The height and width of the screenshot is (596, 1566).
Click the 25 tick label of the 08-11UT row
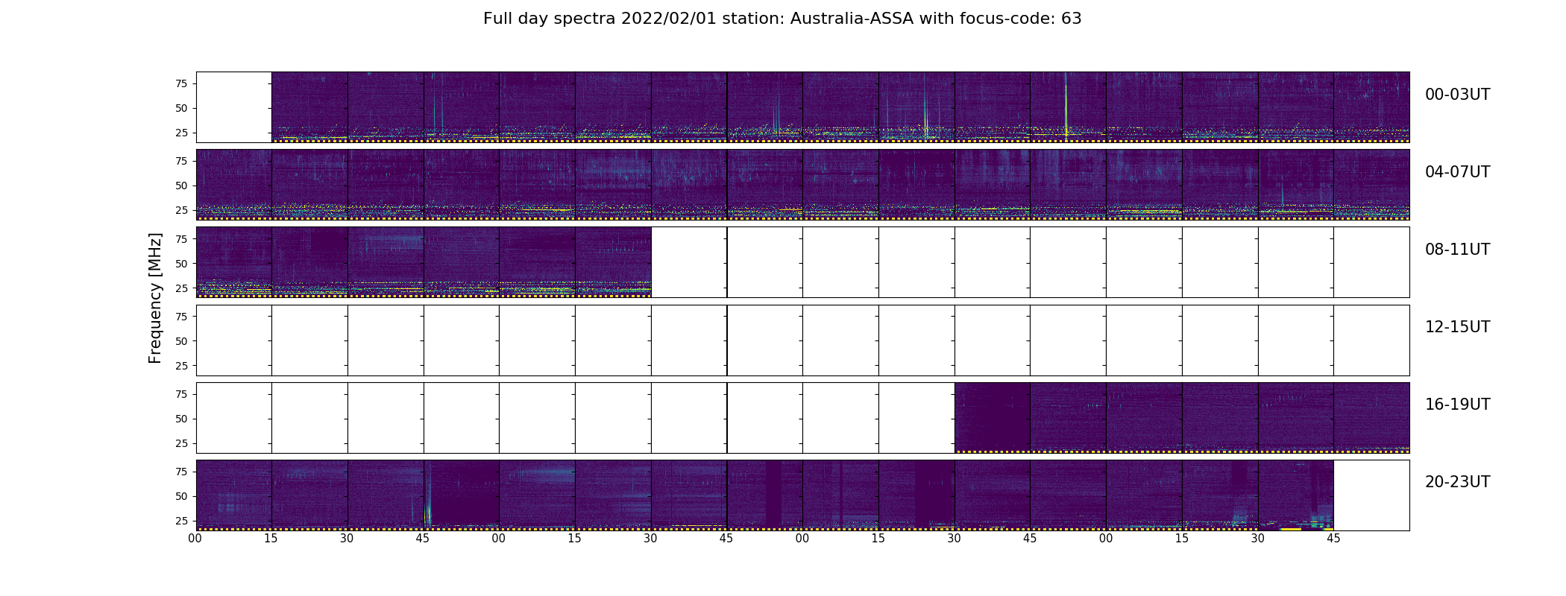(181, 288)
